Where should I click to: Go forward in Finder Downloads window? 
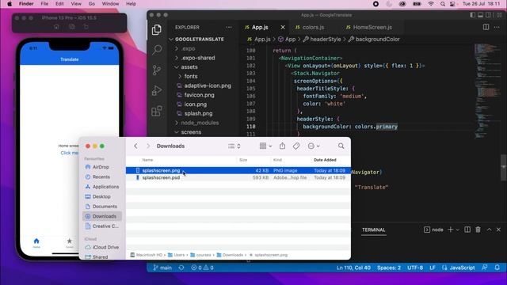pyautogui.click(x=148, y=146)
